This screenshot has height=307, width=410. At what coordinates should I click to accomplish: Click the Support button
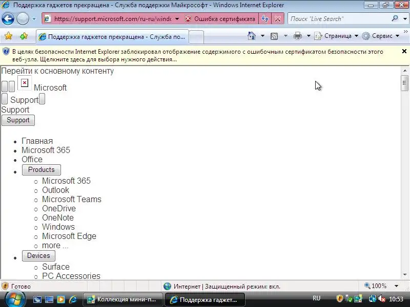(x=18, y=120)
